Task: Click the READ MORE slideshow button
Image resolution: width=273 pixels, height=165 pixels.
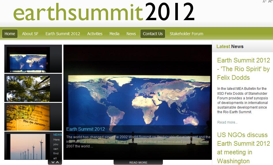Action: pyautogui.click(x=138, y=162)
